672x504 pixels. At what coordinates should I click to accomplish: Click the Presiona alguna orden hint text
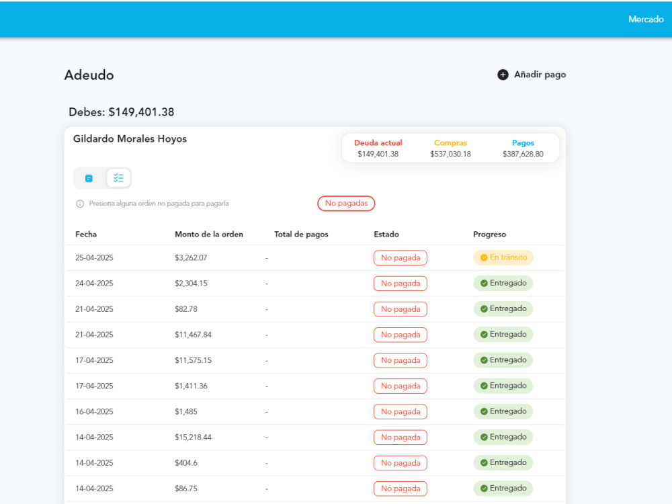[159, 204]
